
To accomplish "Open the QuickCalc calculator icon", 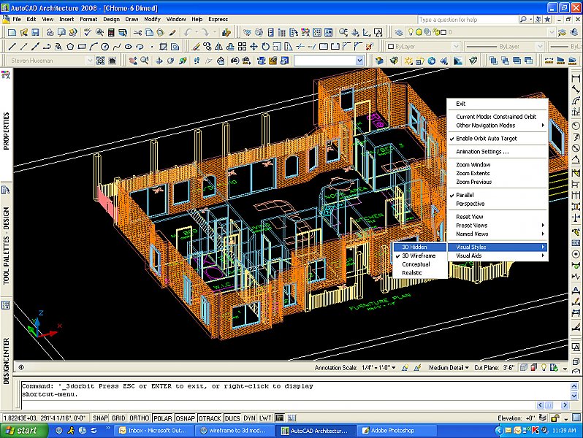I will [111, 33].
